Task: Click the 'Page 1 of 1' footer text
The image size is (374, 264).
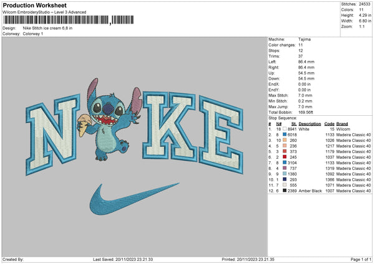Action: pyautogui.click(x=361, y=259)
